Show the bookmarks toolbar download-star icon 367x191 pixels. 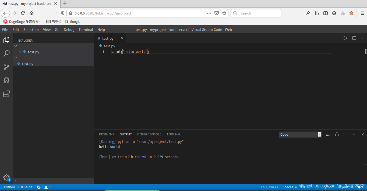coord(308,13)
